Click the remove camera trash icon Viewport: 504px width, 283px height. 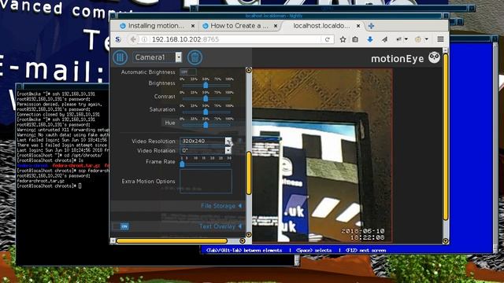tap(195, 57)
